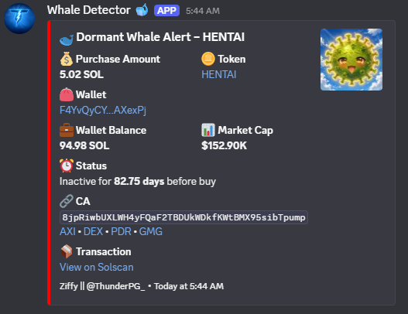Click the briefcase Wallet Balance icon
The image size is (408, 314).
click(67, 130)
